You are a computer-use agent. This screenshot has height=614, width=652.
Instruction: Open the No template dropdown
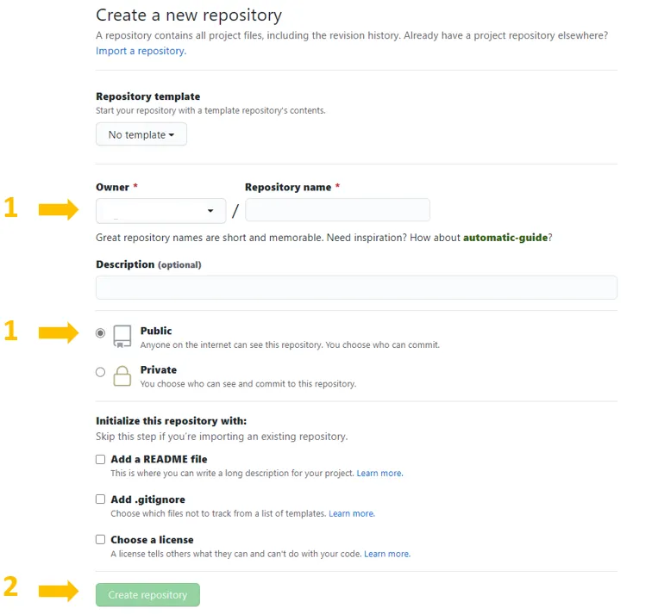point(141,134)
